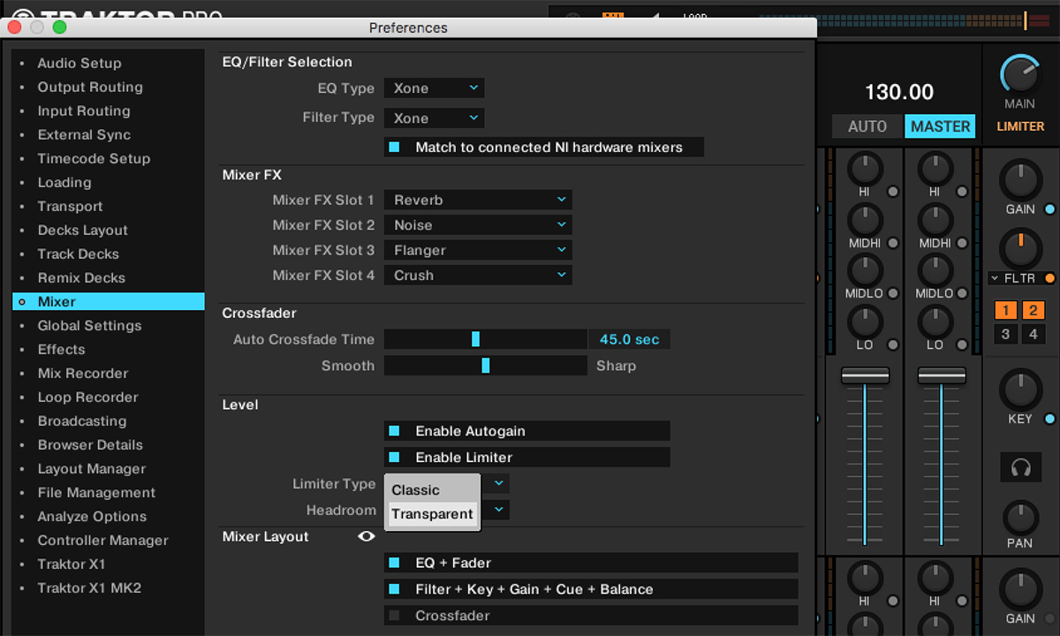1060x636 pixels.
Task: Click the Headroom dropdown arrow
Action: pyautogui.click(x=498, y=510)
